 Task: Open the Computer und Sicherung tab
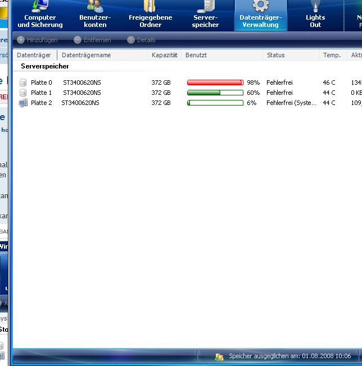pos(40,15)
